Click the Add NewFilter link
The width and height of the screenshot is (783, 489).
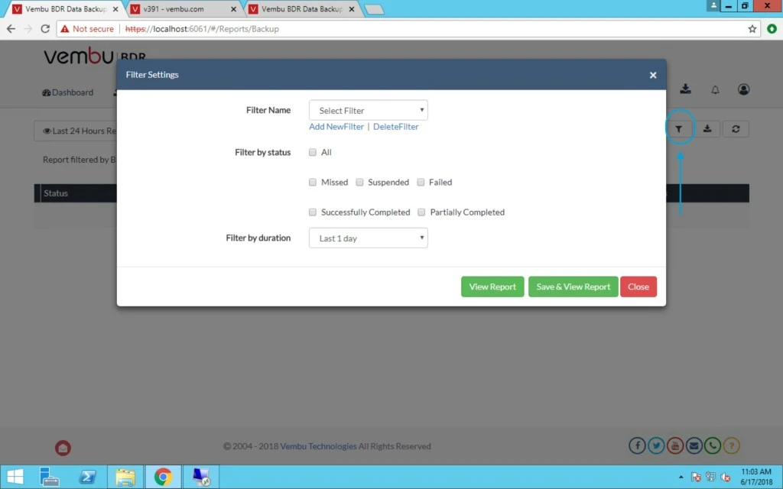pos(336,127)
